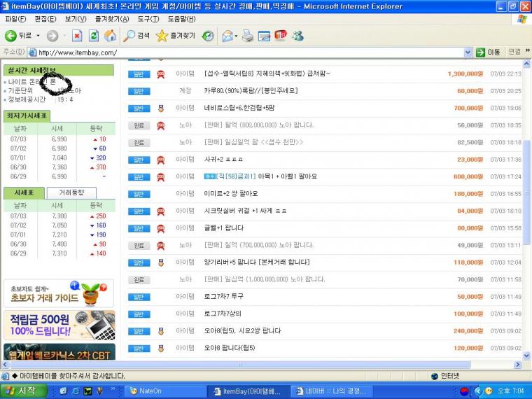532x399 pixels.
Task: Open the 즐겨찾기(A) menu
Action: coord(112,19)
